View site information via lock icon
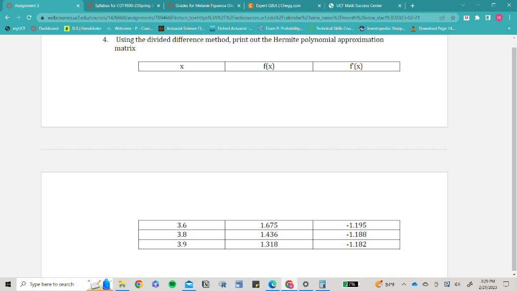This screenshot has height=291, width=517. pyautogui.click(x=42, y=18)
